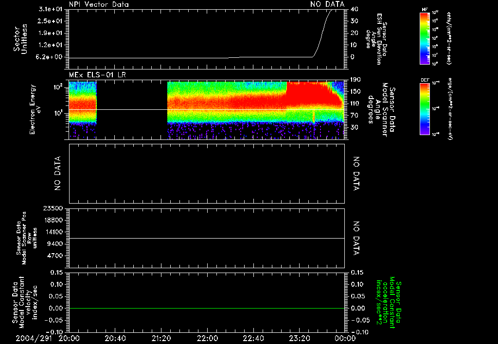This screenshot has width=498, height=344.
Task: Click the 40 degree sun elevation tick
Action: pos(355,9)
